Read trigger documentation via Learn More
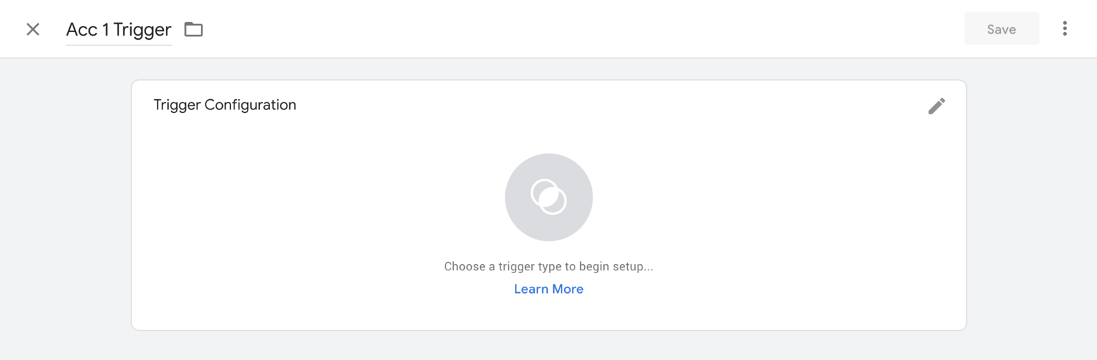 coord(548,289)
